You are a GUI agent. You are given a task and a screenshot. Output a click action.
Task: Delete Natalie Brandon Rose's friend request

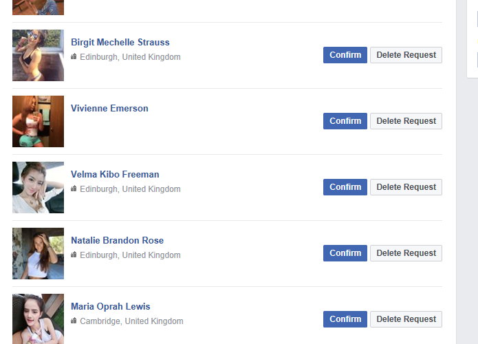click(x=406, y=253)
